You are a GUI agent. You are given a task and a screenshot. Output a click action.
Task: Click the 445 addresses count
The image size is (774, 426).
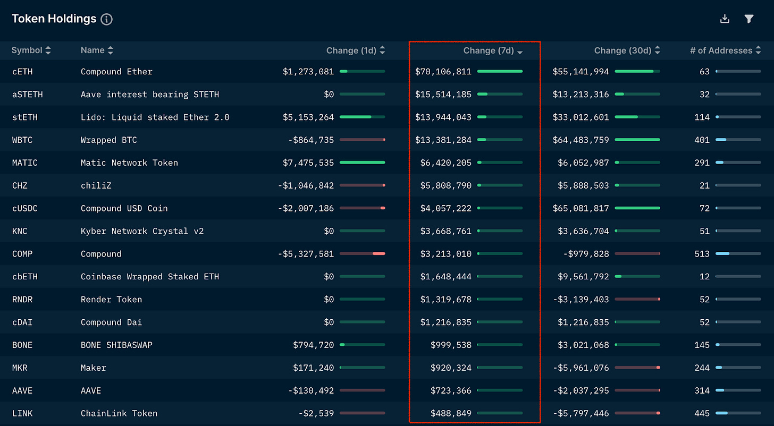(x=702, y=414)
